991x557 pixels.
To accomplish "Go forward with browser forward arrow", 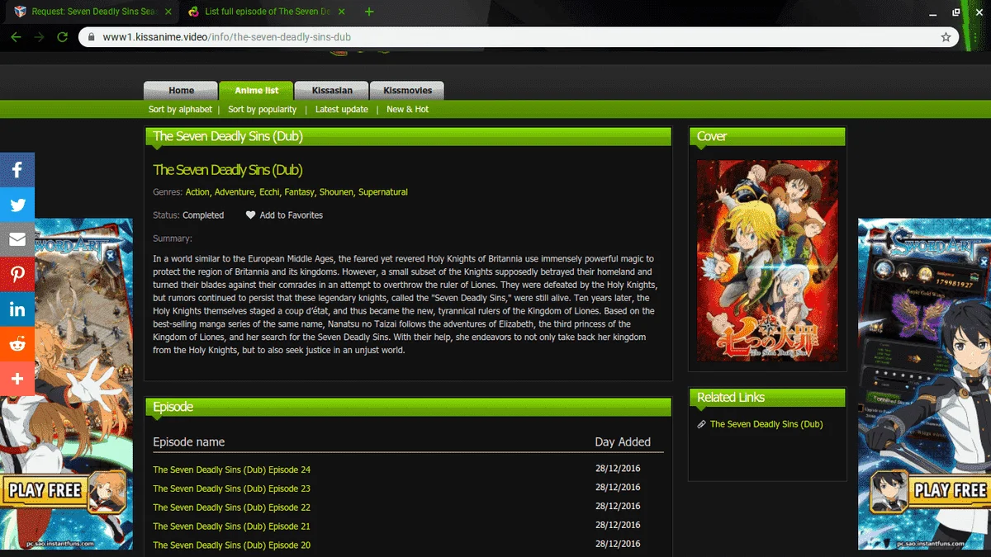I will pyautogui.click(x=39, y=37).
